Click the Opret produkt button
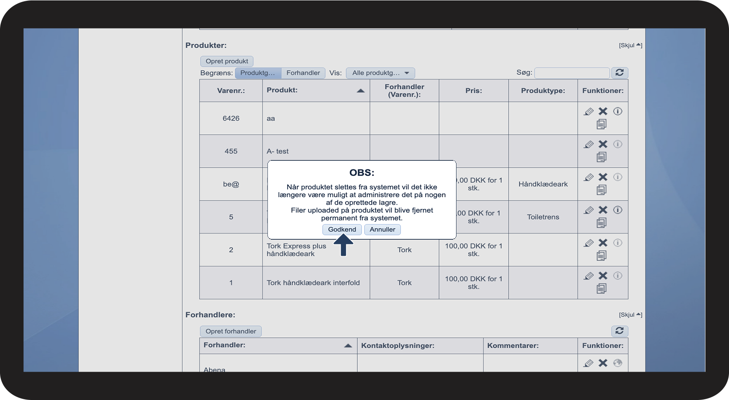Screen dimensions: 729x400 [226, 61]
